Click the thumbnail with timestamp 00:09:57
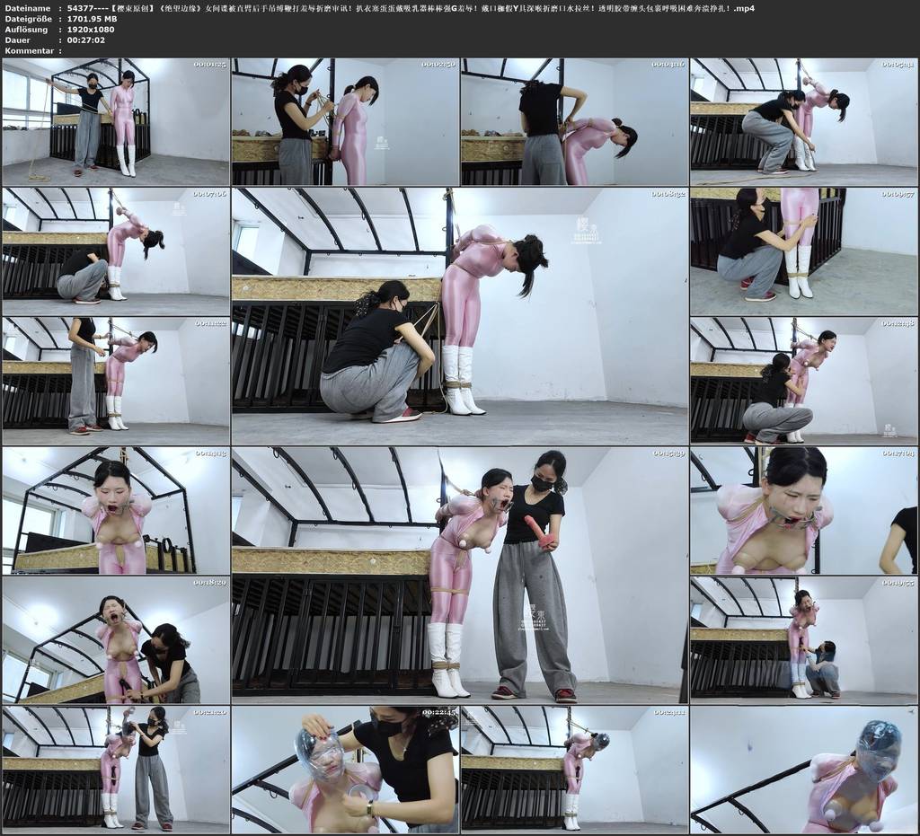Viewport: 920px width, 836px height. point(804,251)
